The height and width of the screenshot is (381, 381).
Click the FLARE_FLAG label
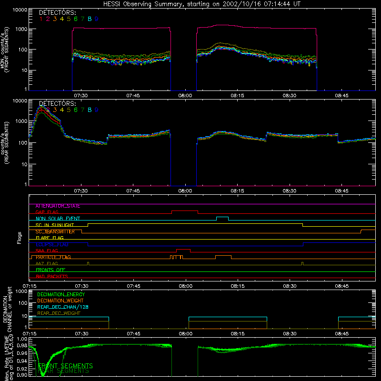pyautogui.click(x=50, y=238)
